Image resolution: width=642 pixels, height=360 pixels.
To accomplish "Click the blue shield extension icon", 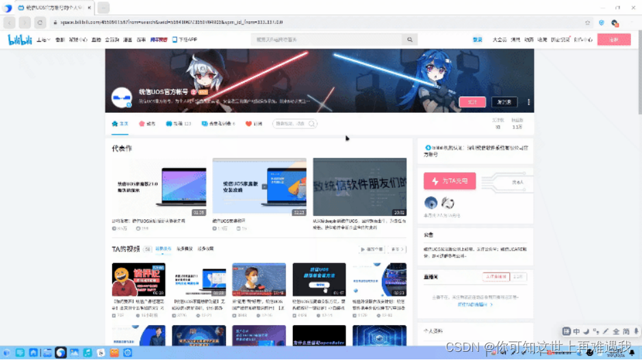I will click(x=601, y=23).
